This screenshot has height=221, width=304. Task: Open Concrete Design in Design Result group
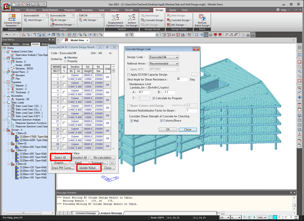pos(152,20)
